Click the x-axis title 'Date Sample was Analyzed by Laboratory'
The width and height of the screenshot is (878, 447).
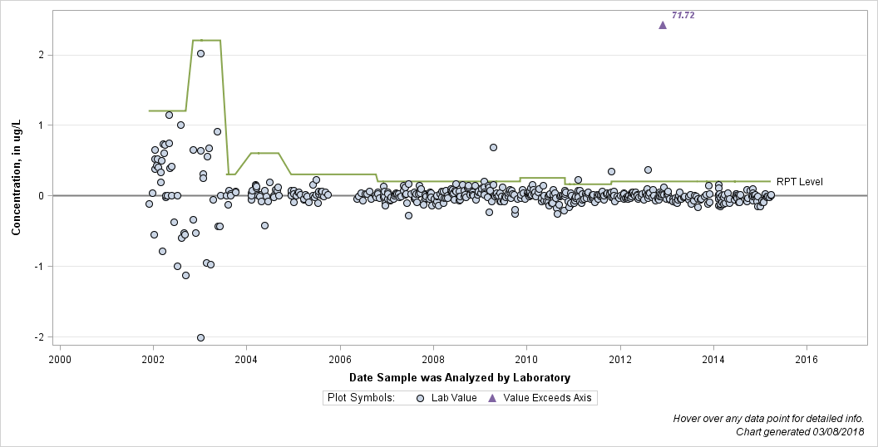pyautogui.click(x=460, y=378)
